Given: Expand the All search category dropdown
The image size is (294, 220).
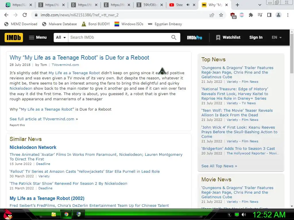Looking at the screenshot, I should click(x=61, y=38).
